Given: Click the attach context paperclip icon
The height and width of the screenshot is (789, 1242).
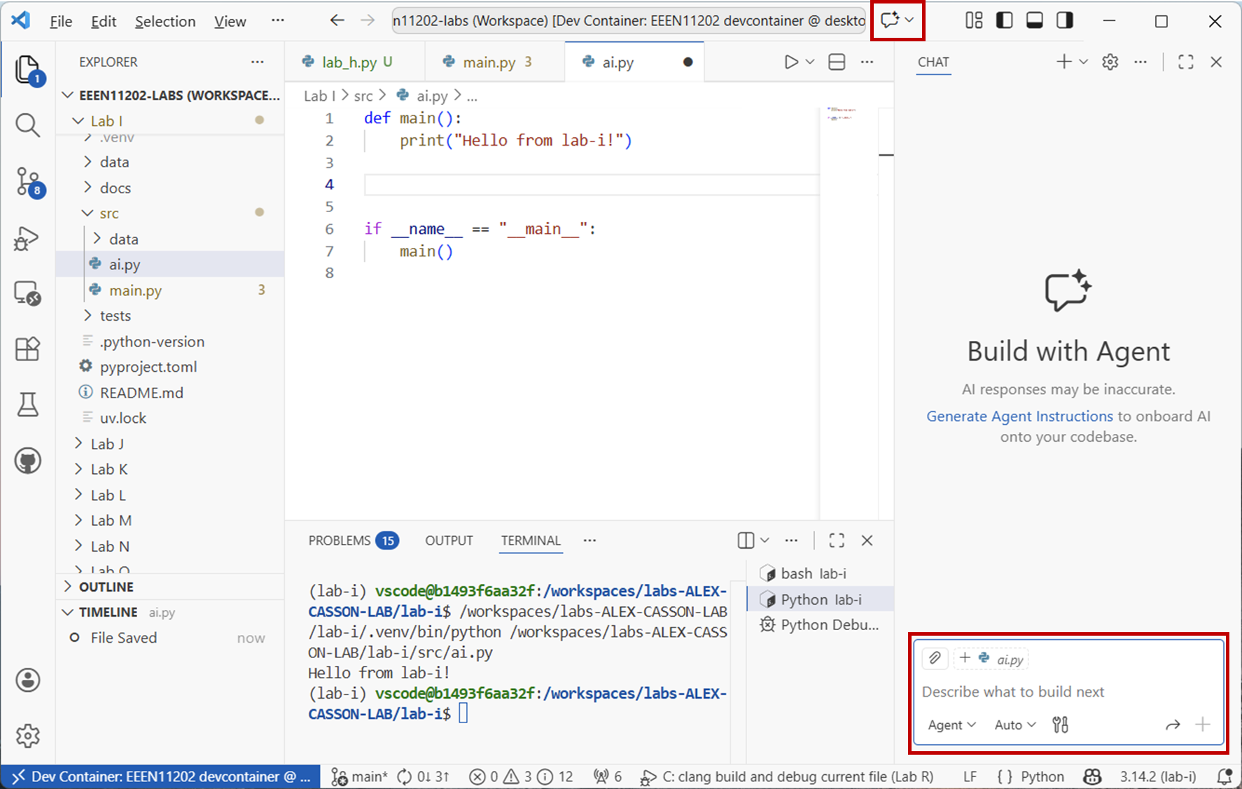Looking at the screenshot, I should click(x=935, y=658).
